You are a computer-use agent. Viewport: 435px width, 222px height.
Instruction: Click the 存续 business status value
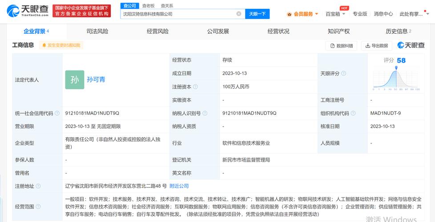(x=227, y=60)
